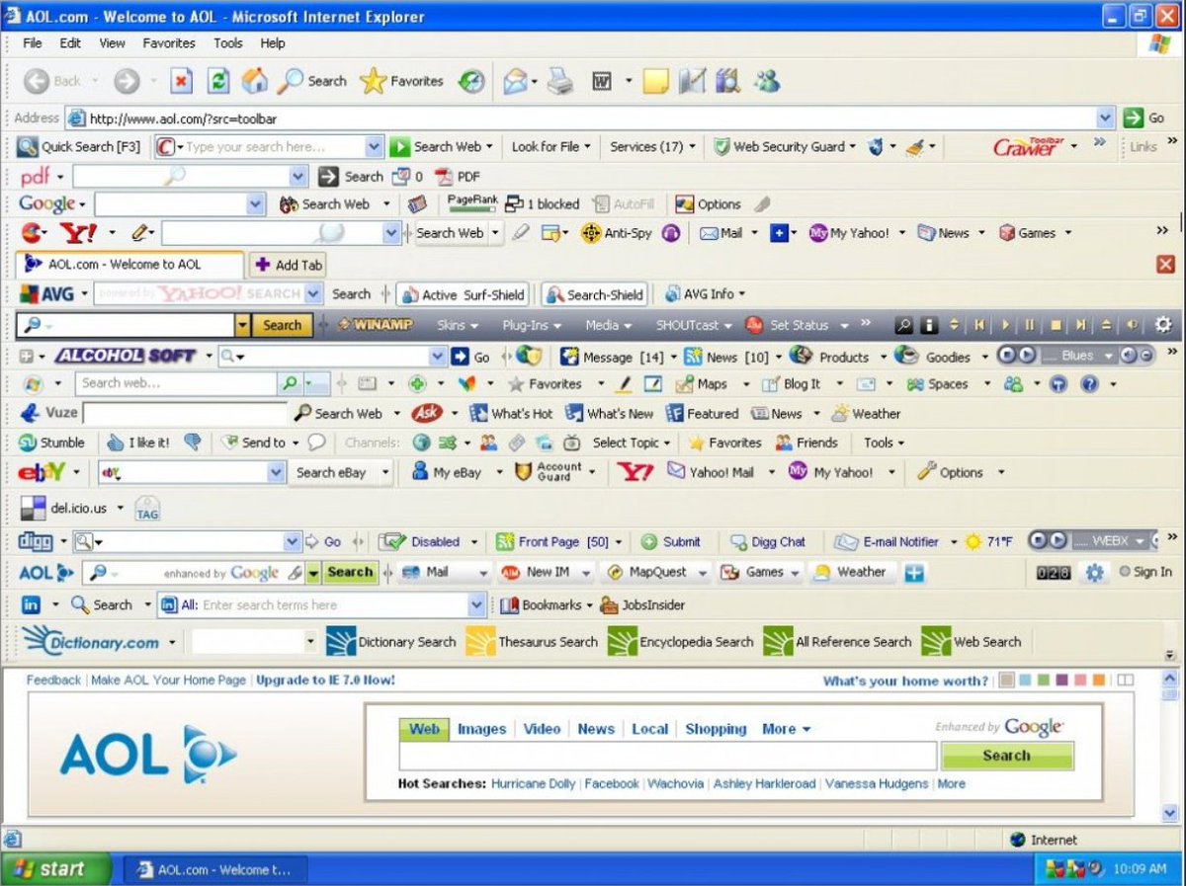Click PageRank indicator on Google toolbar

tap(472, 203)
